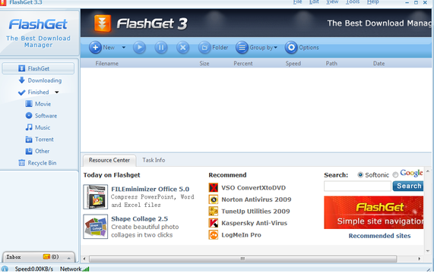The width and height of the screenshot is (434, 273).
Task: Open Options gear icon
Action: click(x=291, y=48)
